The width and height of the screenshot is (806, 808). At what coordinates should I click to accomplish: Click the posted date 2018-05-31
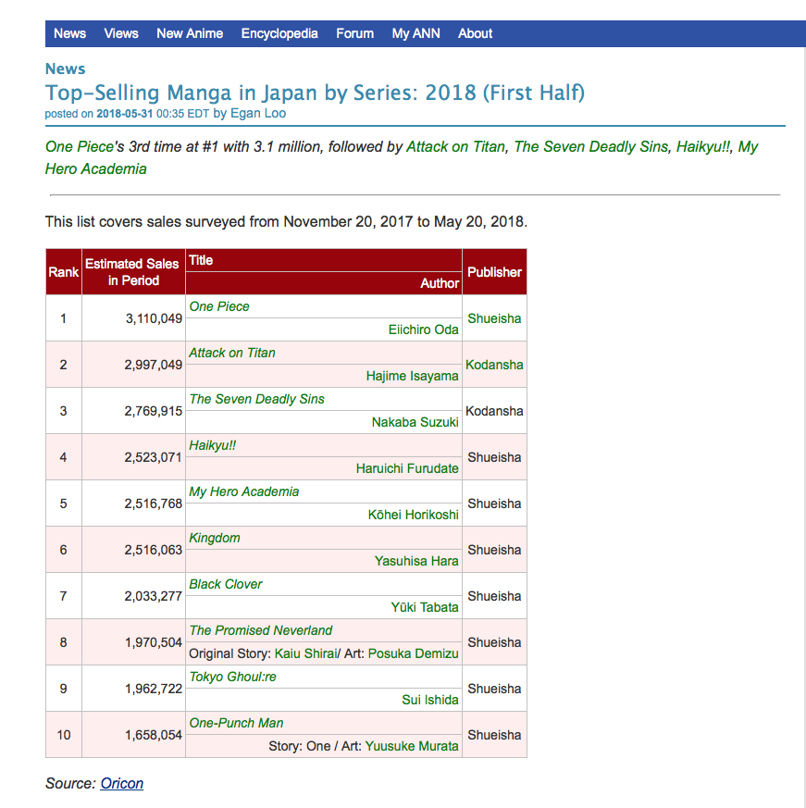[x=125, y=114]
